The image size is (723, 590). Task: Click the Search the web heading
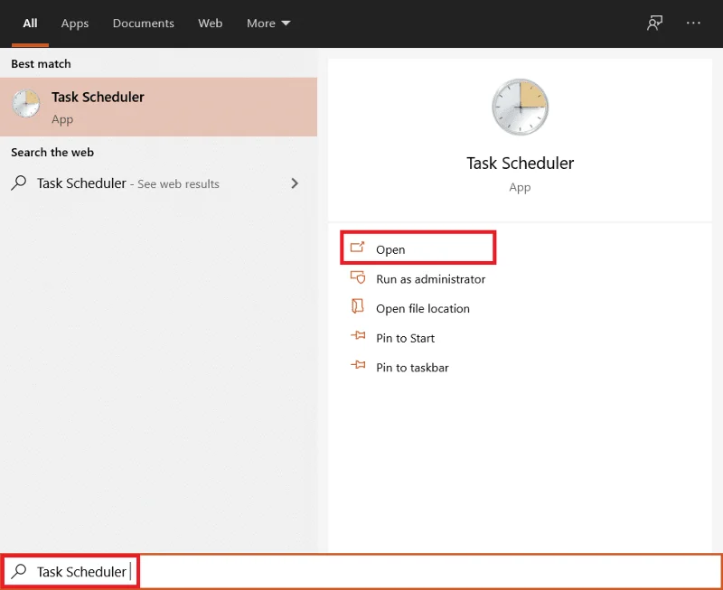point(52,152)
